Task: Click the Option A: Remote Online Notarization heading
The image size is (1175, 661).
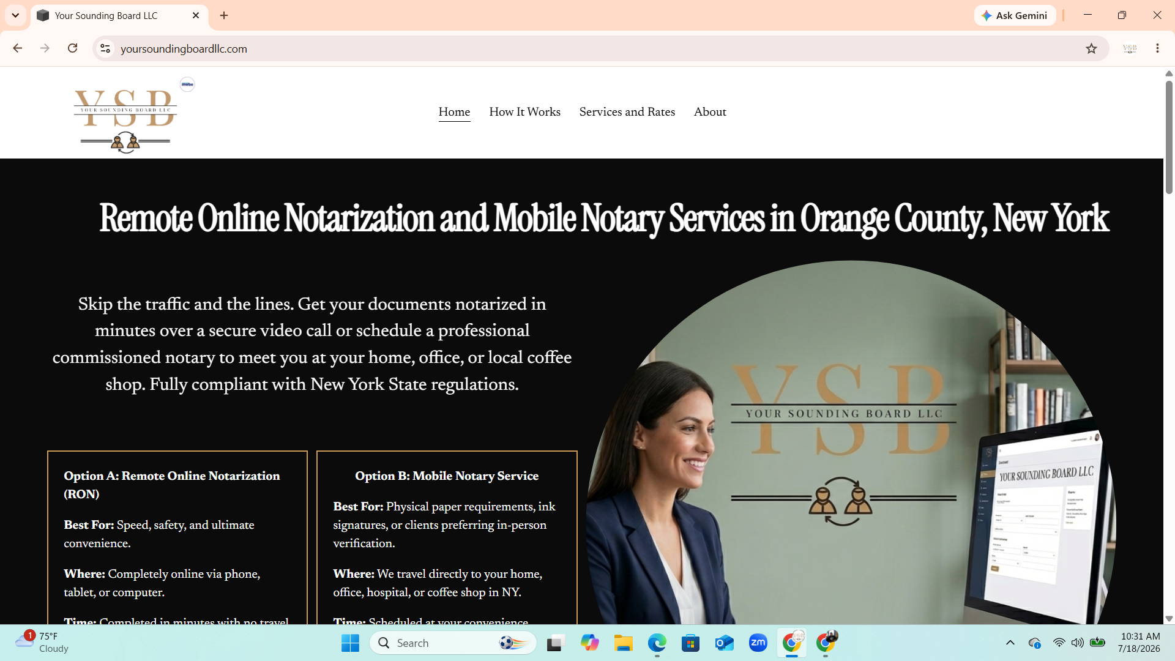Action: pyautogui.click(x=171, y=485)
